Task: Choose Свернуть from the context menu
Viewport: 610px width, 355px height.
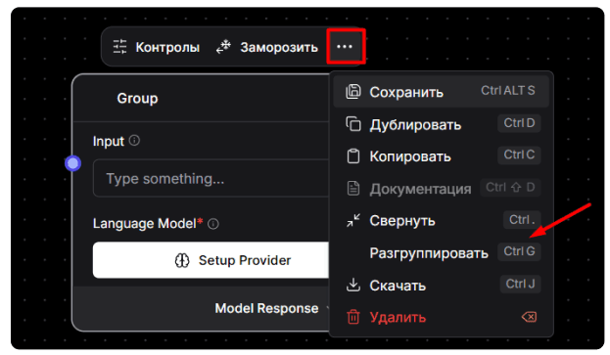Action: (x=442, y=221)
